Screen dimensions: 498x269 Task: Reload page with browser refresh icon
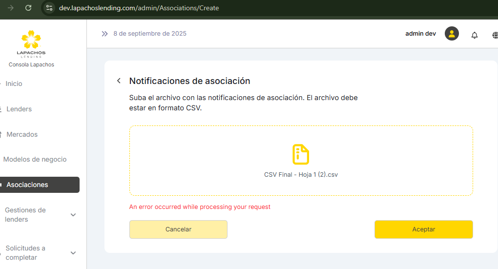(28, 8)
